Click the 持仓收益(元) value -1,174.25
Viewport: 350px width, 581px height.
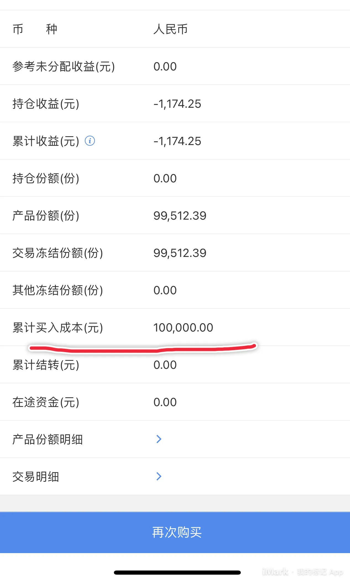click(177, 104)
